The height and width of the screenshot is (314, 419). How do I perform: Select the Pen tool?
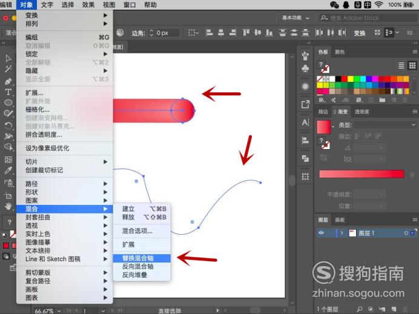[8, 81]
